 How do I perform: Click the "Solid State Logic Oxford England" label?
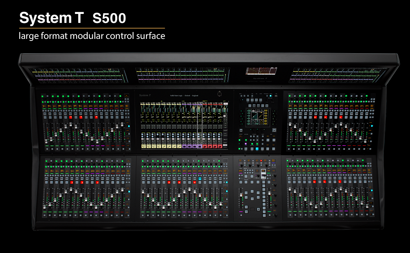(184, 95)
